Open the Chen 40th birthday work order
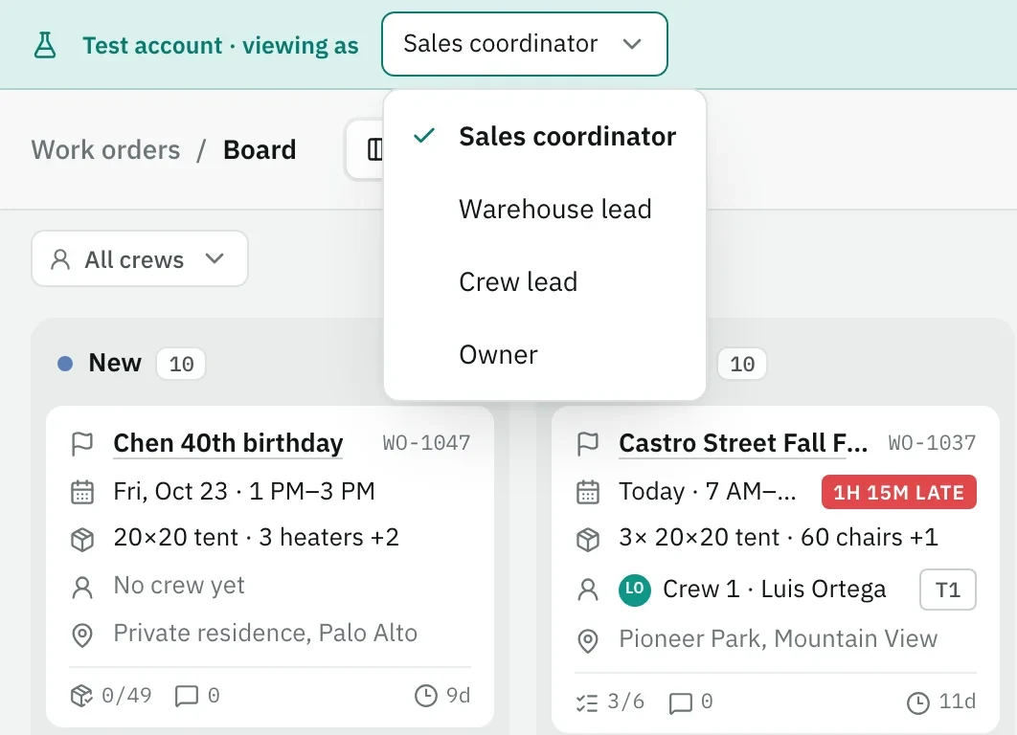 click(228, 443)
